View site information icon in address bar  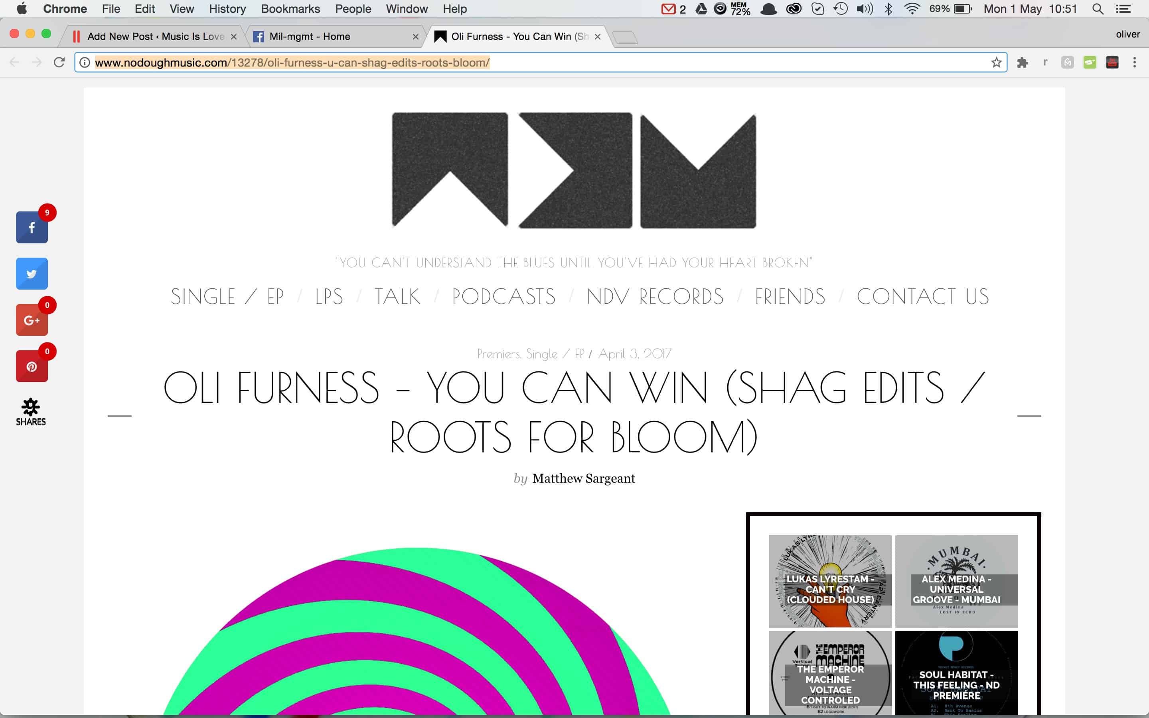(x=85, y=62)
